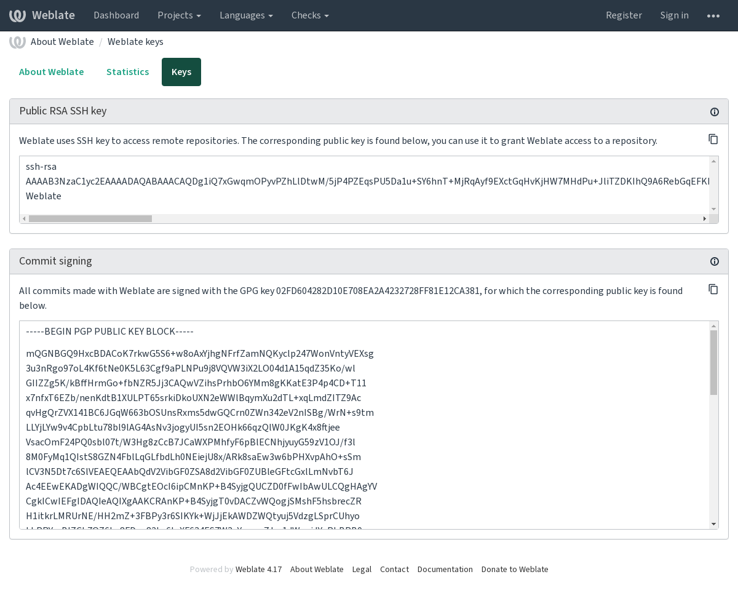The height and width of the screenshot is (593, 738).
Task: Open the three-dots more menu
Action: point(713,15)
